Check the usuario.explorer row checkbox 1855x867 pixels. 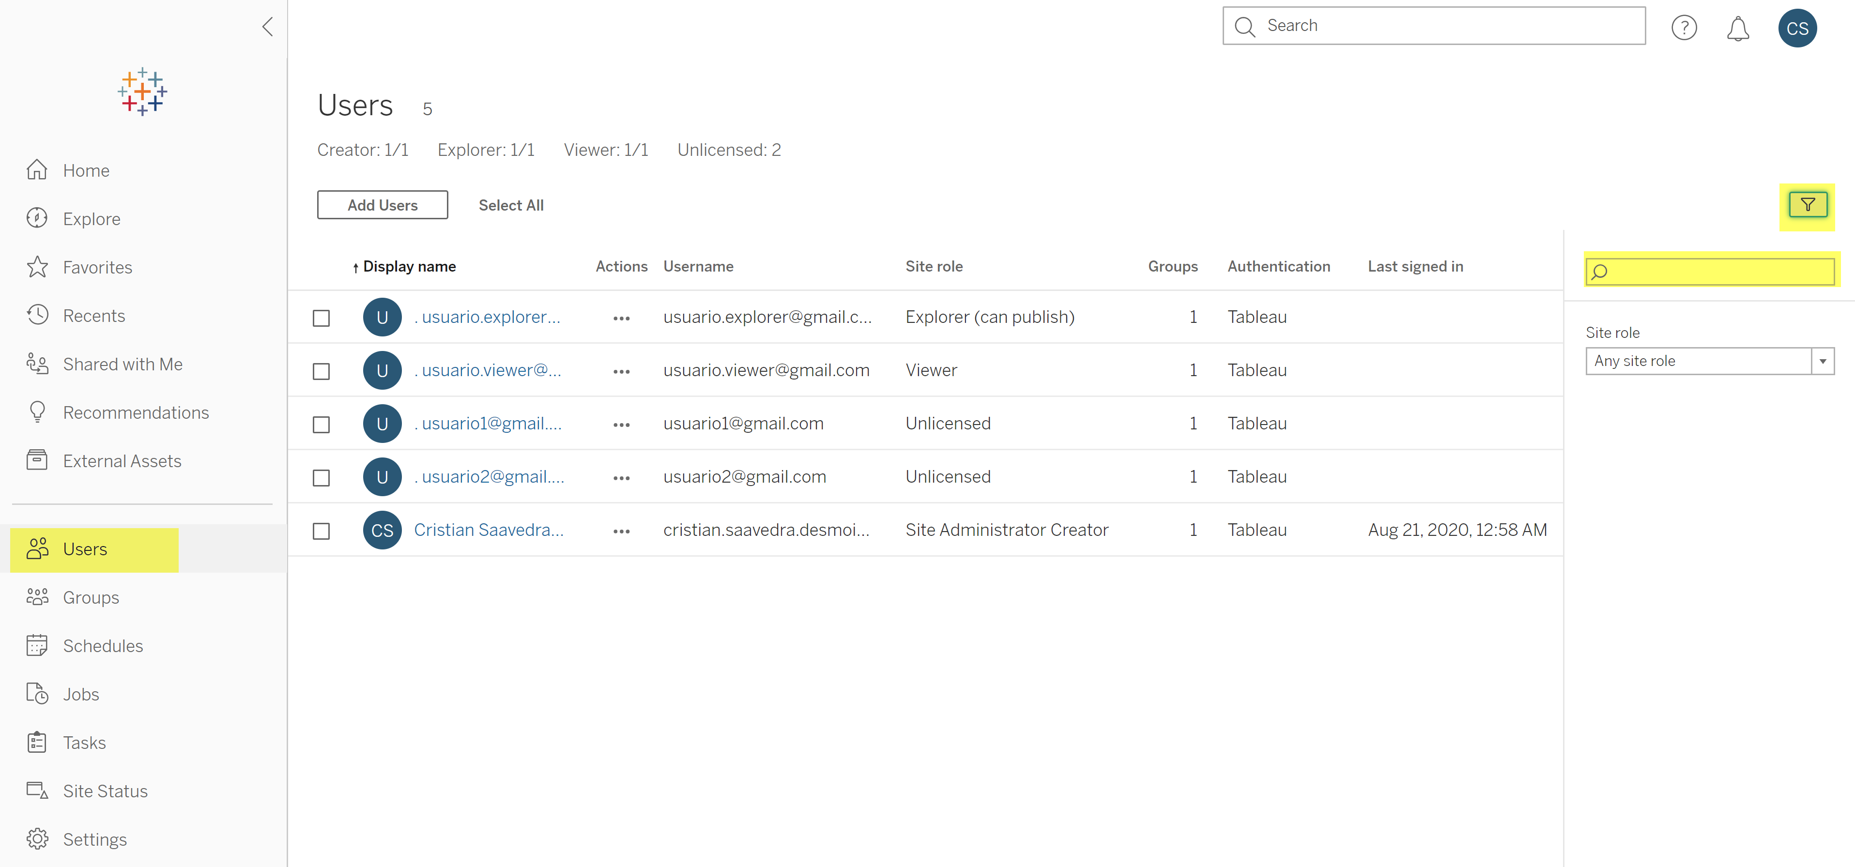click(x=321, y=318)
